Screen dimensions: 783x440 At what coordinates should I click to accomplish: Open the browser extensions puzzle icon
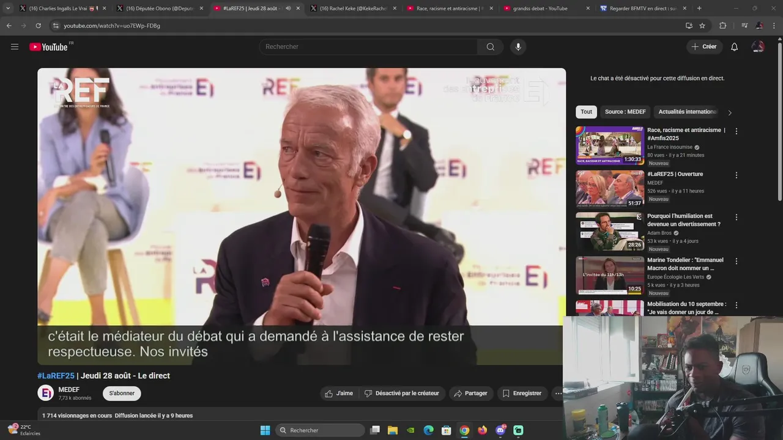722,26
